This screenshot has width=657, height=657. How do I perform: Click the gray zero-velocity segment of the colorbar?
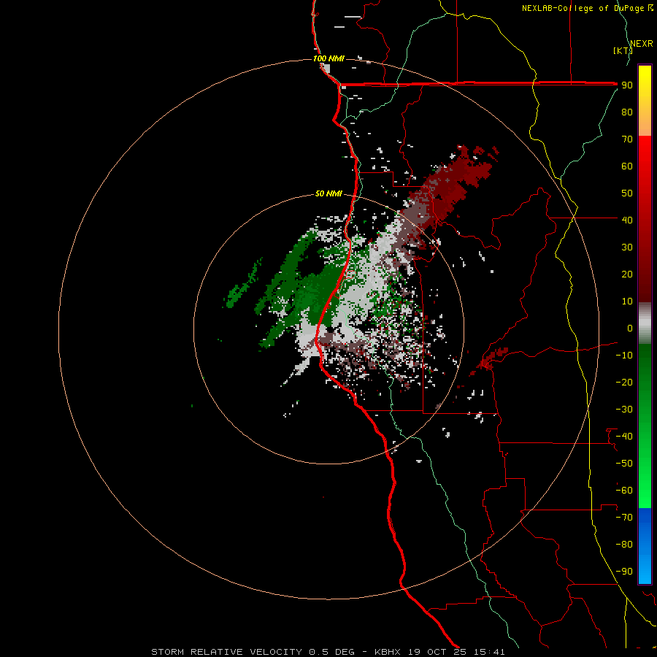coord(645,323)
